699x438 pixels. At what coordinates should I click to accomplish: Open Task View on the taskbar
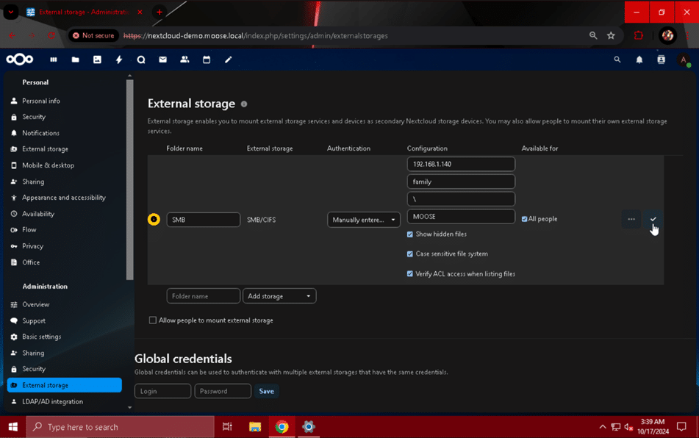[x=227, y=427]
